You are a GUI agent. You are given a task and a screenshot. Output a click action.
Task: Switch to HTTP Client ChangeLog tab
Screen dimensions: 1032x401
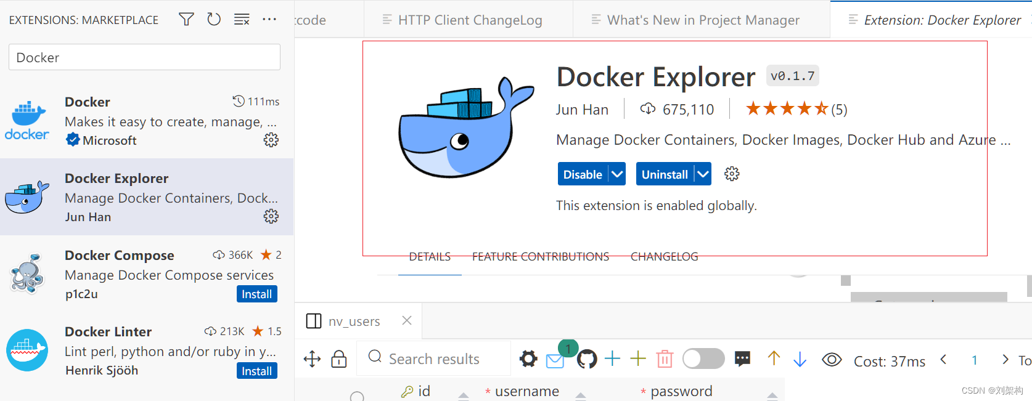tap(469, 20)
